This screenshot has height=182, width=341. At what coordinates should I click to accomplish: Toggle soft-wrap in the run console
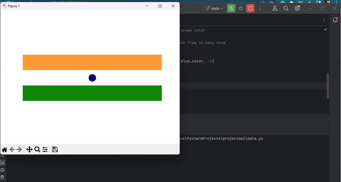click(3, 156)
